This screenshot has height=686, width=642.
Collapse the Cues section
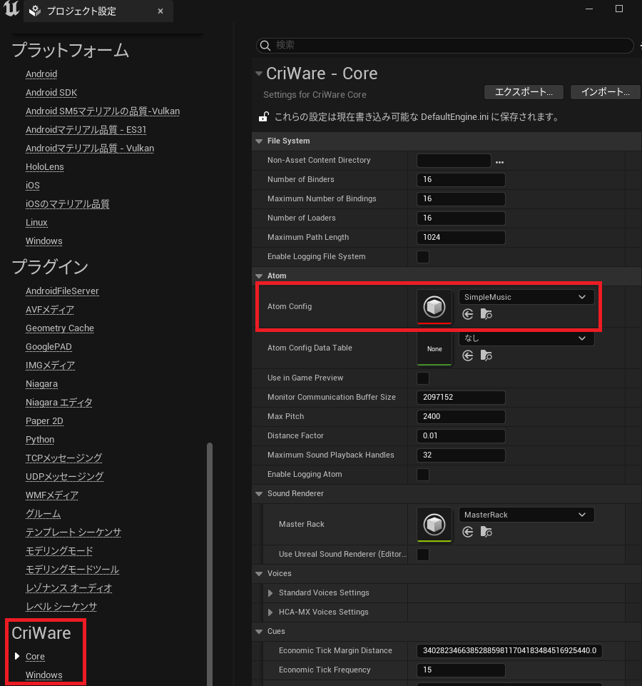point(259,631)
